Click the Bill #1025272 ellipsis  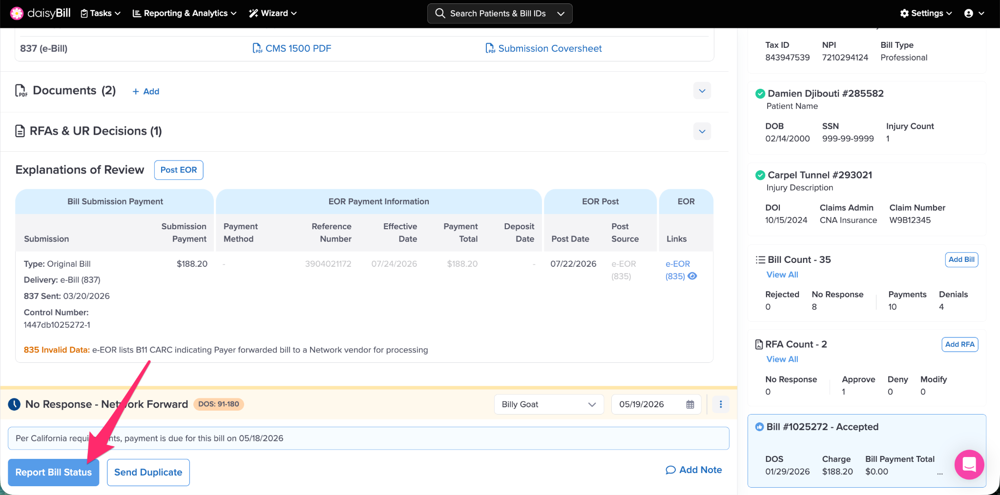click(x=939, y=472)
